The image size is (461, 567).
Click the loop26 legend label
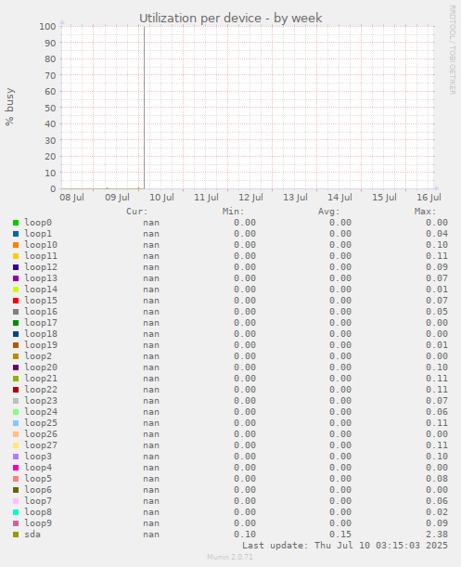tap(41, 434)
